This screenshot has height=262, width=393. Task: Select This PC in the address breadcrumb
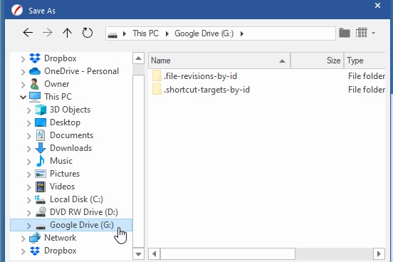146,33
